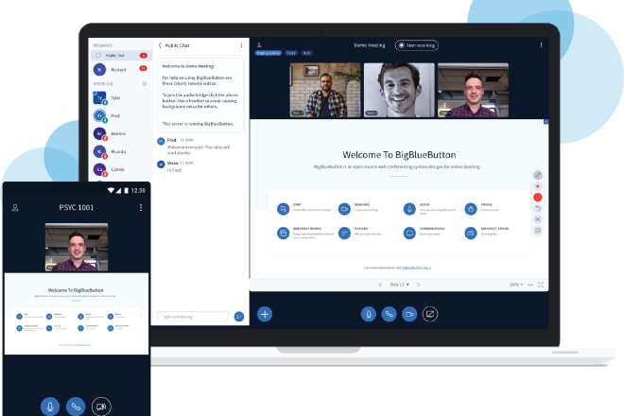Click the fit-to-width slide icon
The image size is (624, 416).
click(530, 285)
